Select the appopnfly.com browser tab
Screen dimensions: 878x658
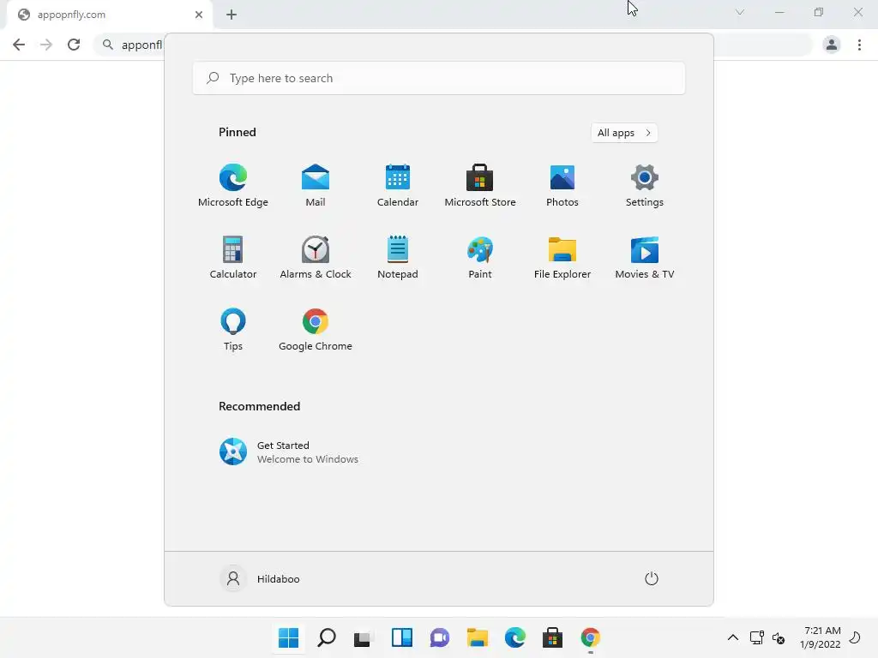point(109,15)
